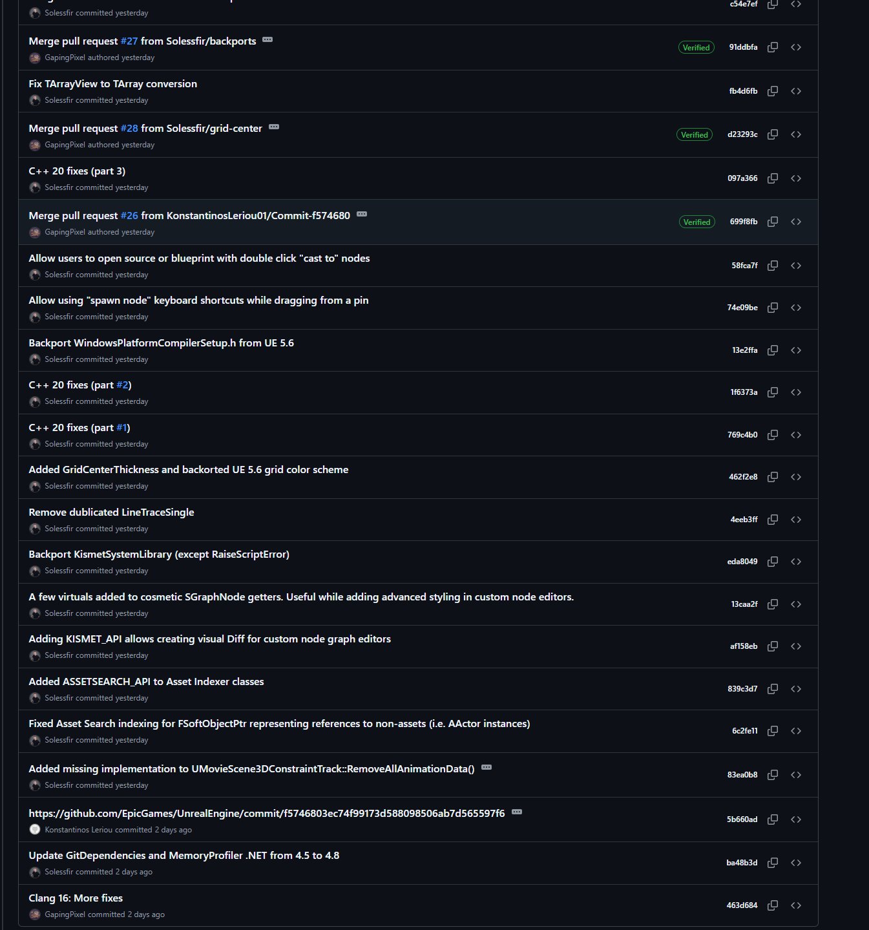
Task: Copy full SHA for commit 91ddbfa
Action: 772,47
